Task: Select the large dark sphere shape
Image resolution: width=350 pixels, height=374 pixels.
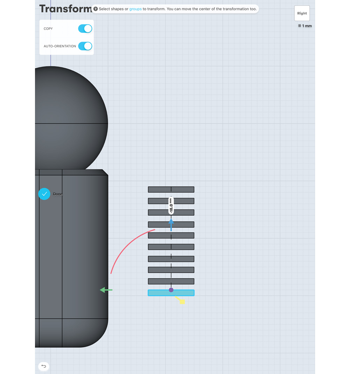Action: point(71,118)
